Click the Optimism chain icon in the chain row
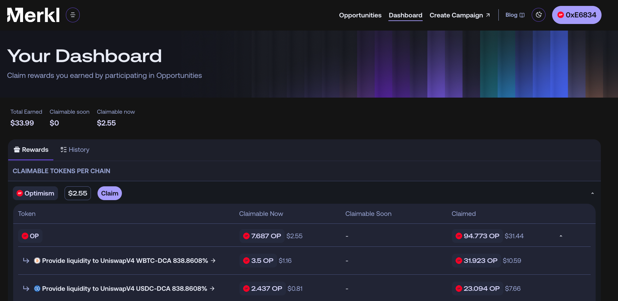The width and height of the screenshot is (618, 301). pyautogui.click(x=20, y=193)
